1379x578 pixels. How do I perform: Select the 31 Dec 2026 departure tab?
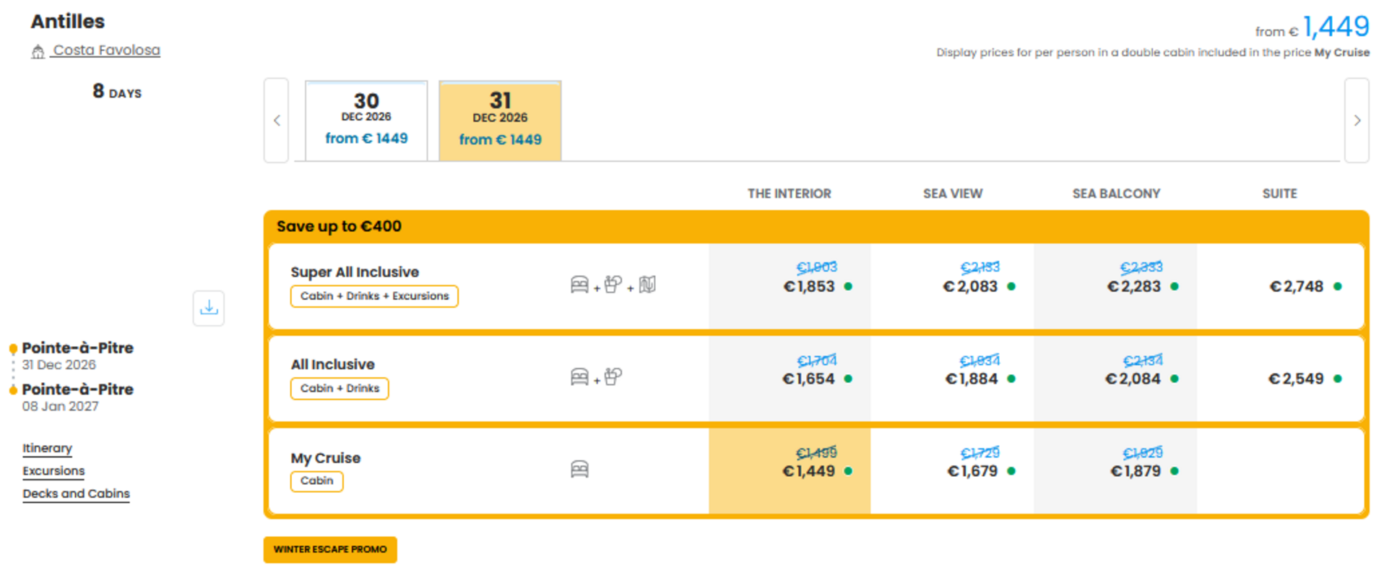click(500, 121)
